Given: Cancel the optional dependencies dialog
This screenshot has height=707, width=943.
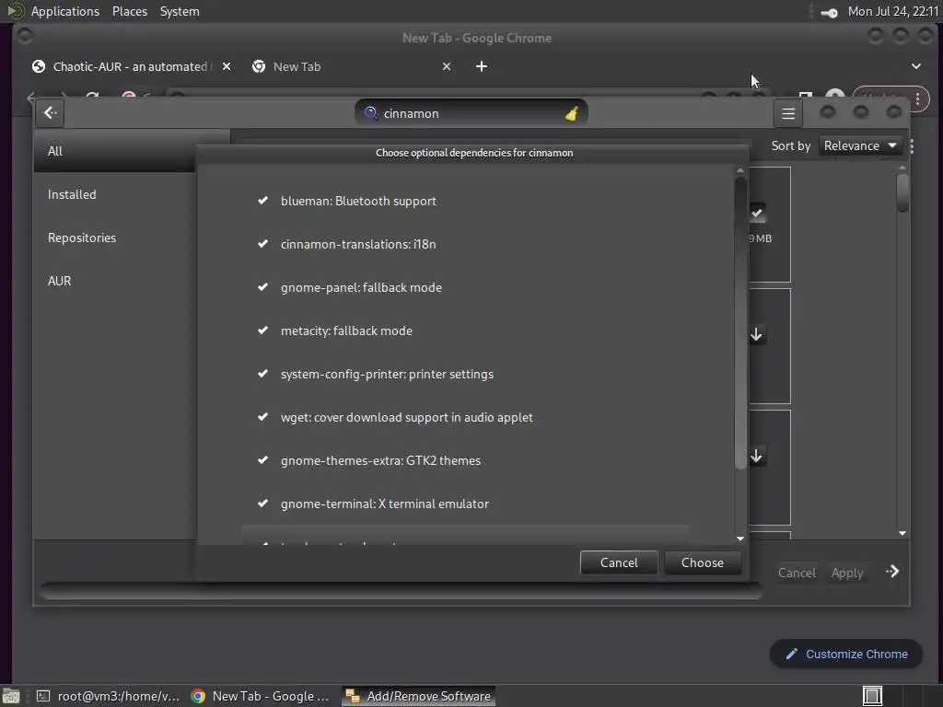Looking at the screenshot, I should pos(619,562).
